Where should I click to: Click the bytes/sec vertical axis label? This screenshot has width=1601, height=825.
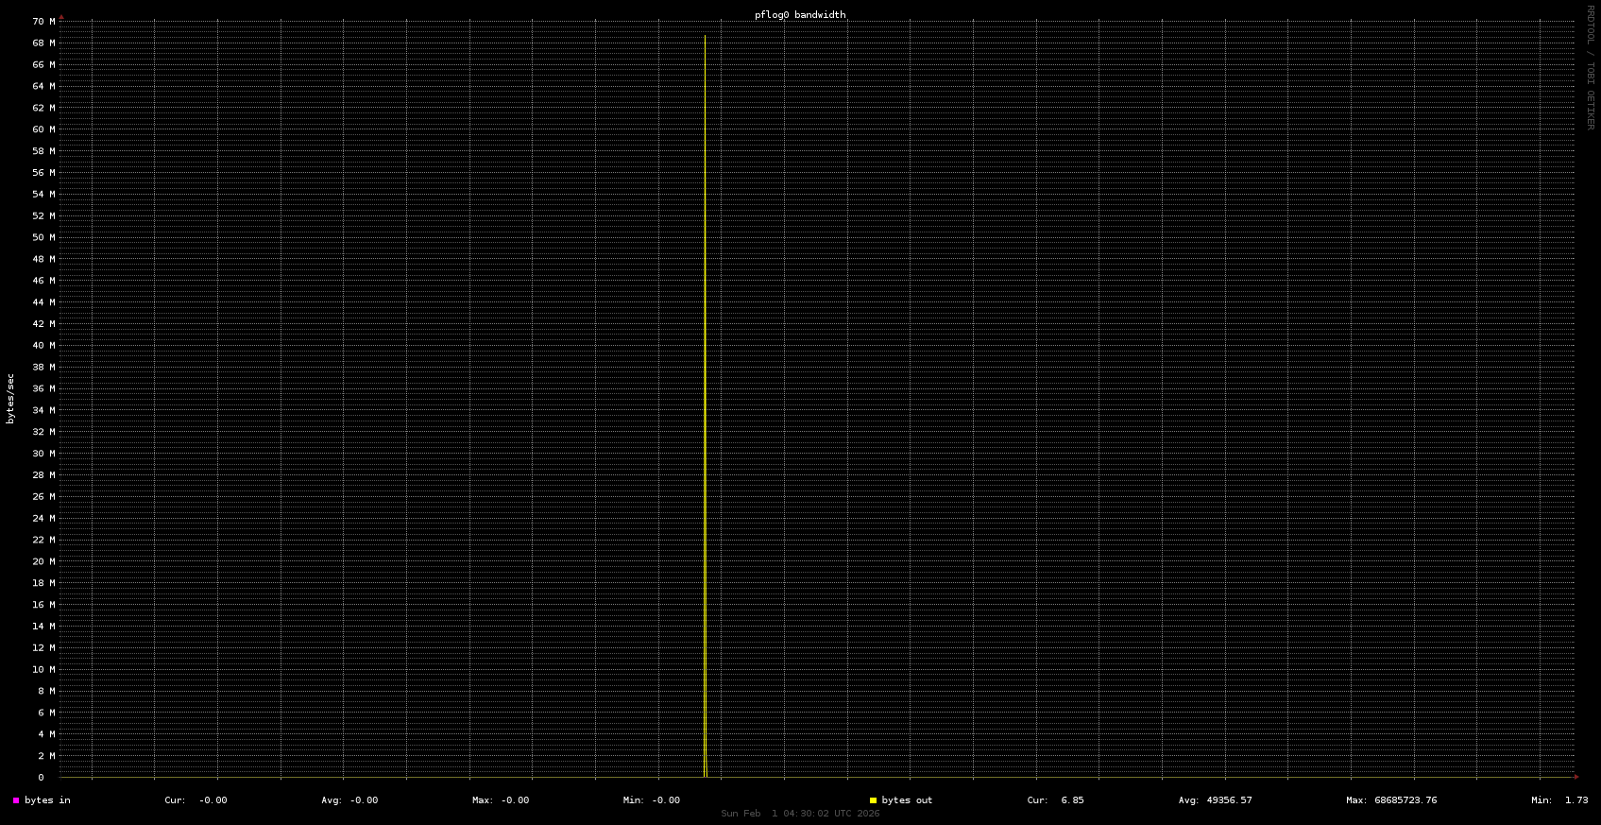tap(10, 399)
